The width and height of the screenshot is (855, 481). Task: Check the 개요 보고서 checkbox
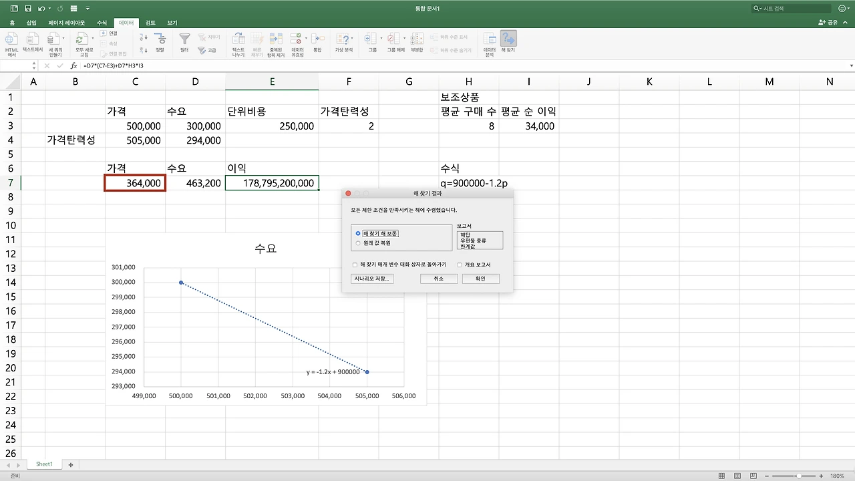(x=460, y=265)
